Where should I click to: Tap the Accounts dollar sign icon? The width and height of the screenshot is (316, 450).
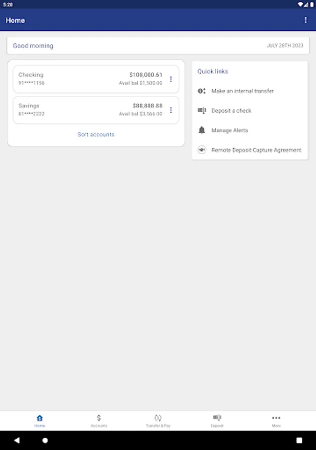pyautogui.click(x=99, y=418)
